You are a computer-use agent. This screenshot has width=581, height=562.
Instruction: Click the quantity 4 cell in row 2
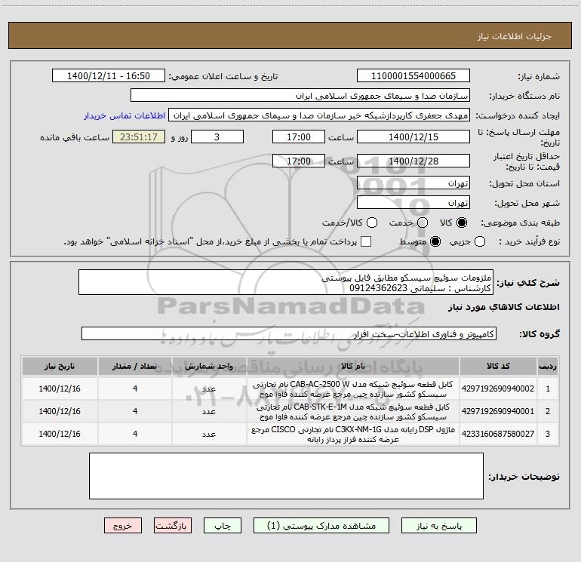(x=135, y=412)
